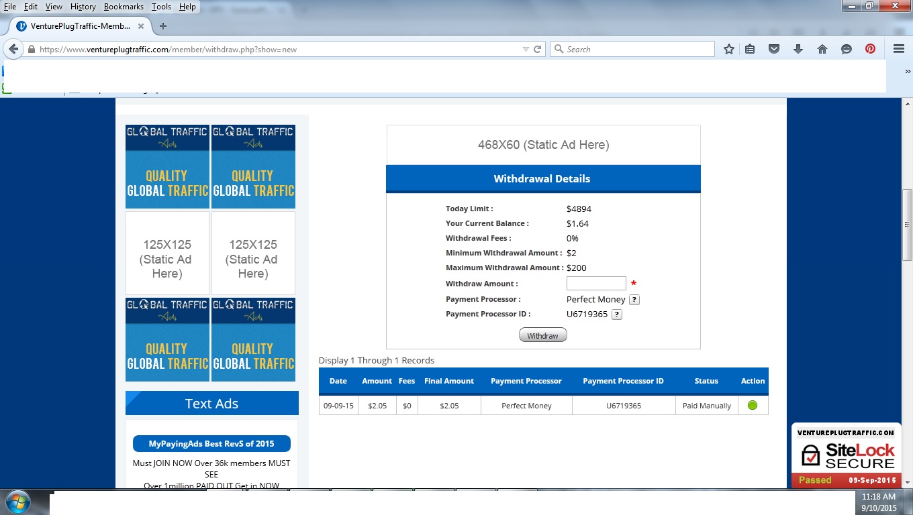Click the Firefox back arrow button
This screenshot has width=913, height=515.
[13, 49]
